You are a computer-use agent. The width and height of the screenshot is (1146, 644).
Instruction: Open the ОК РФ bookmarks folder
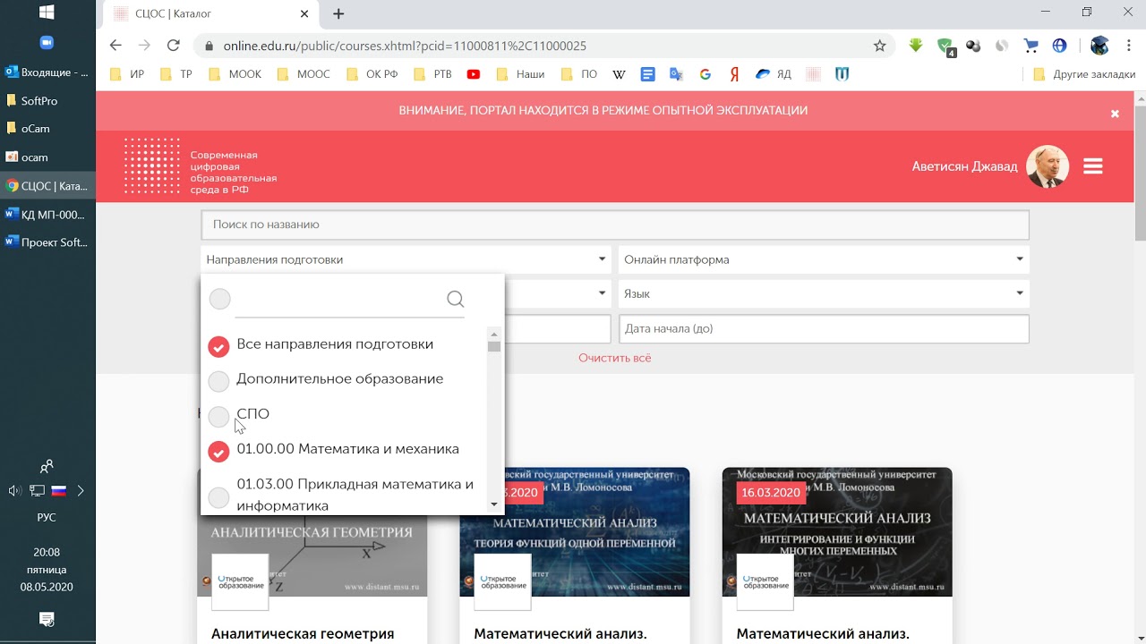click(372, 74)
